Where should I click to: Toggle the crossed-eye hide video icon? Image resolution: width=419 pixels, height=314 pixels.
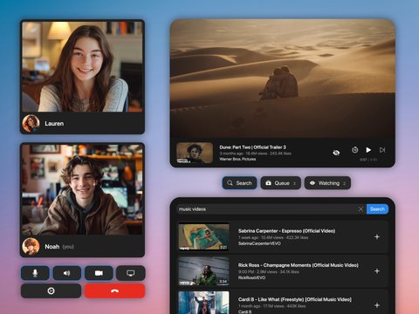pos(336,153)
